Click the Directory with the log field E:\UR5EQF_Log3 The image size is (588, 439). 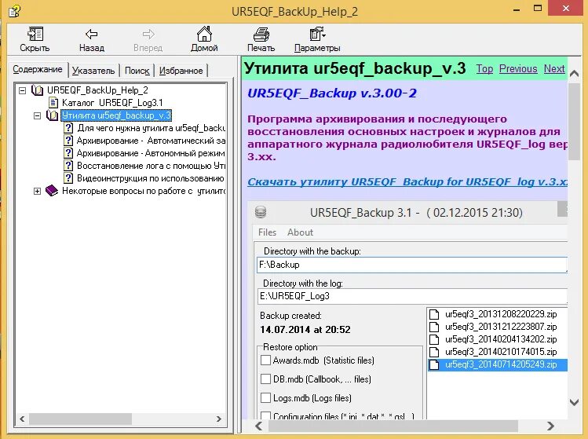(412, 296)
